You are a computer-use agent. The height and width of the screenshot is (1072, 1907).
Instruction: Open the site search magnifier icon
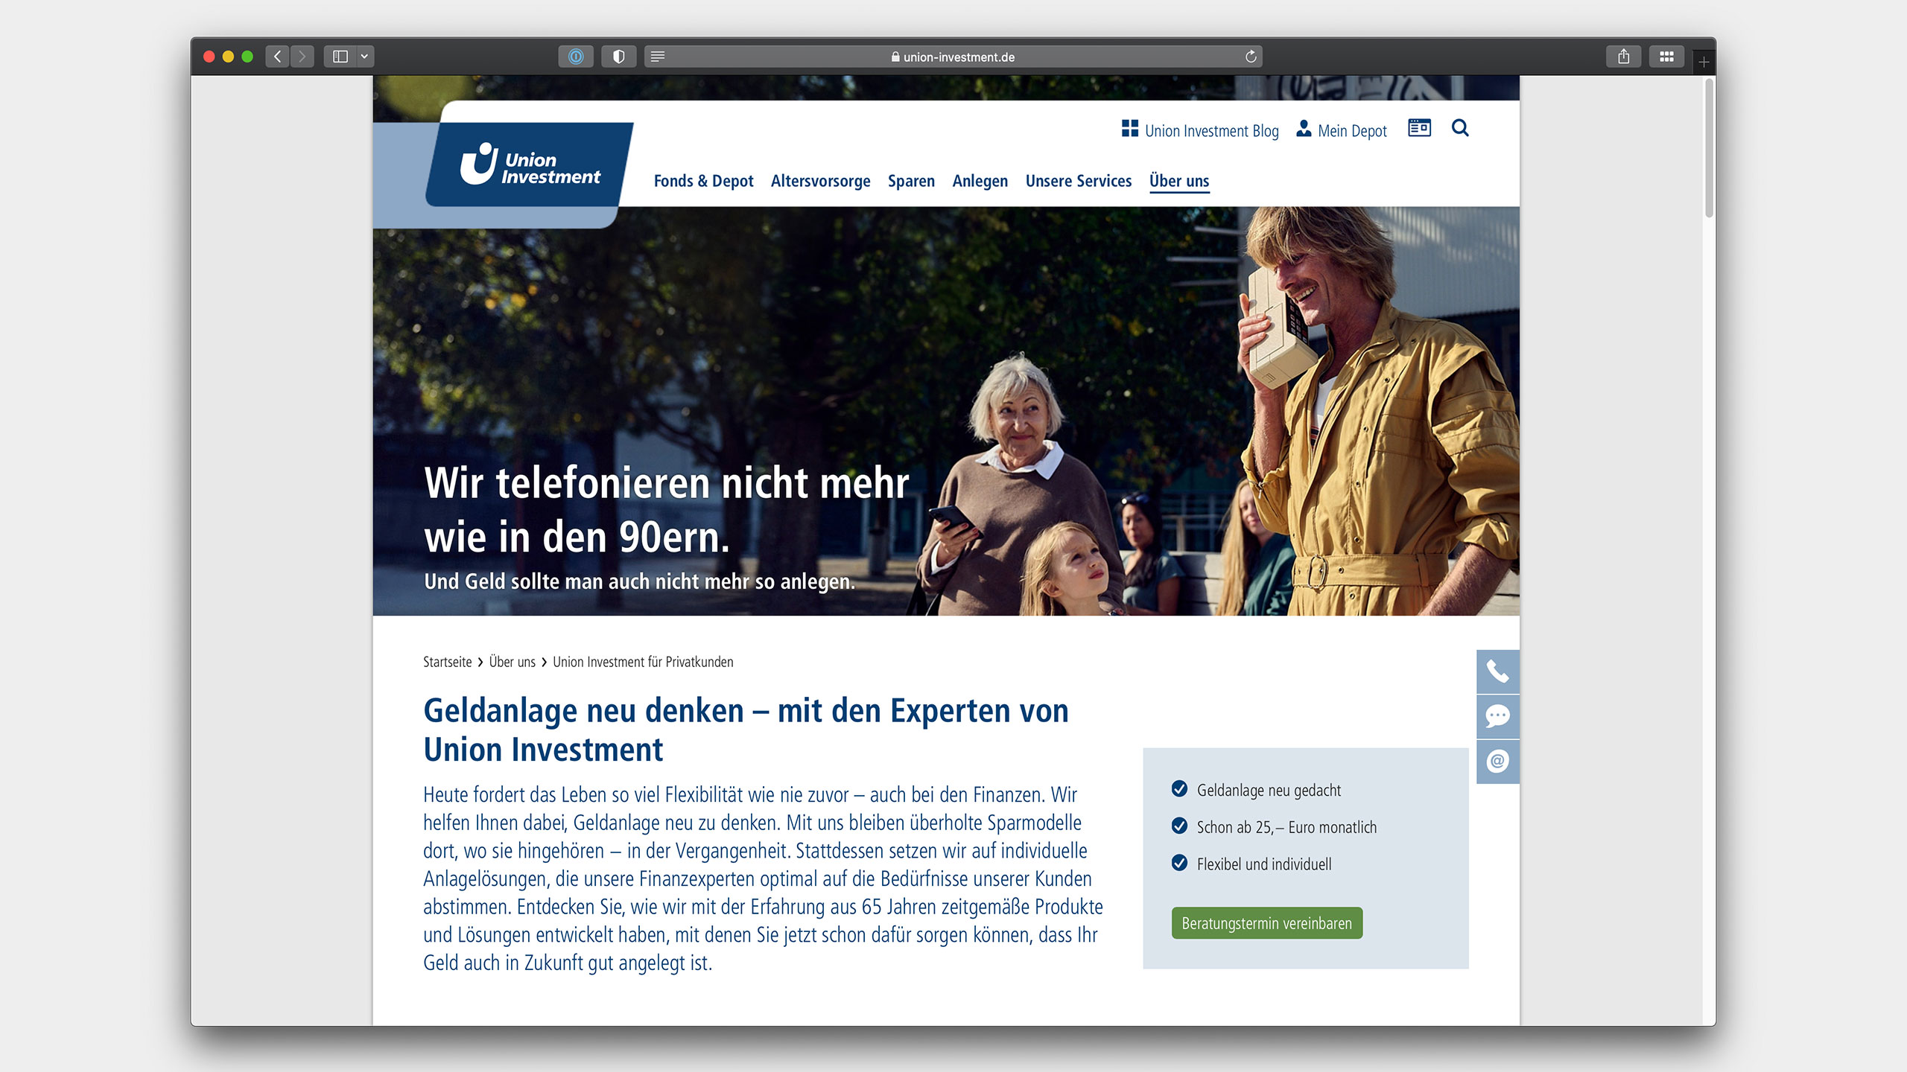coord(1460,128)
